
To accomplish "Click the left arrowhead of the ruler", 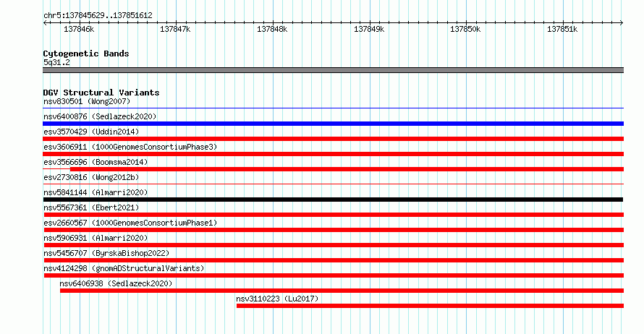I will coord(45,23).
